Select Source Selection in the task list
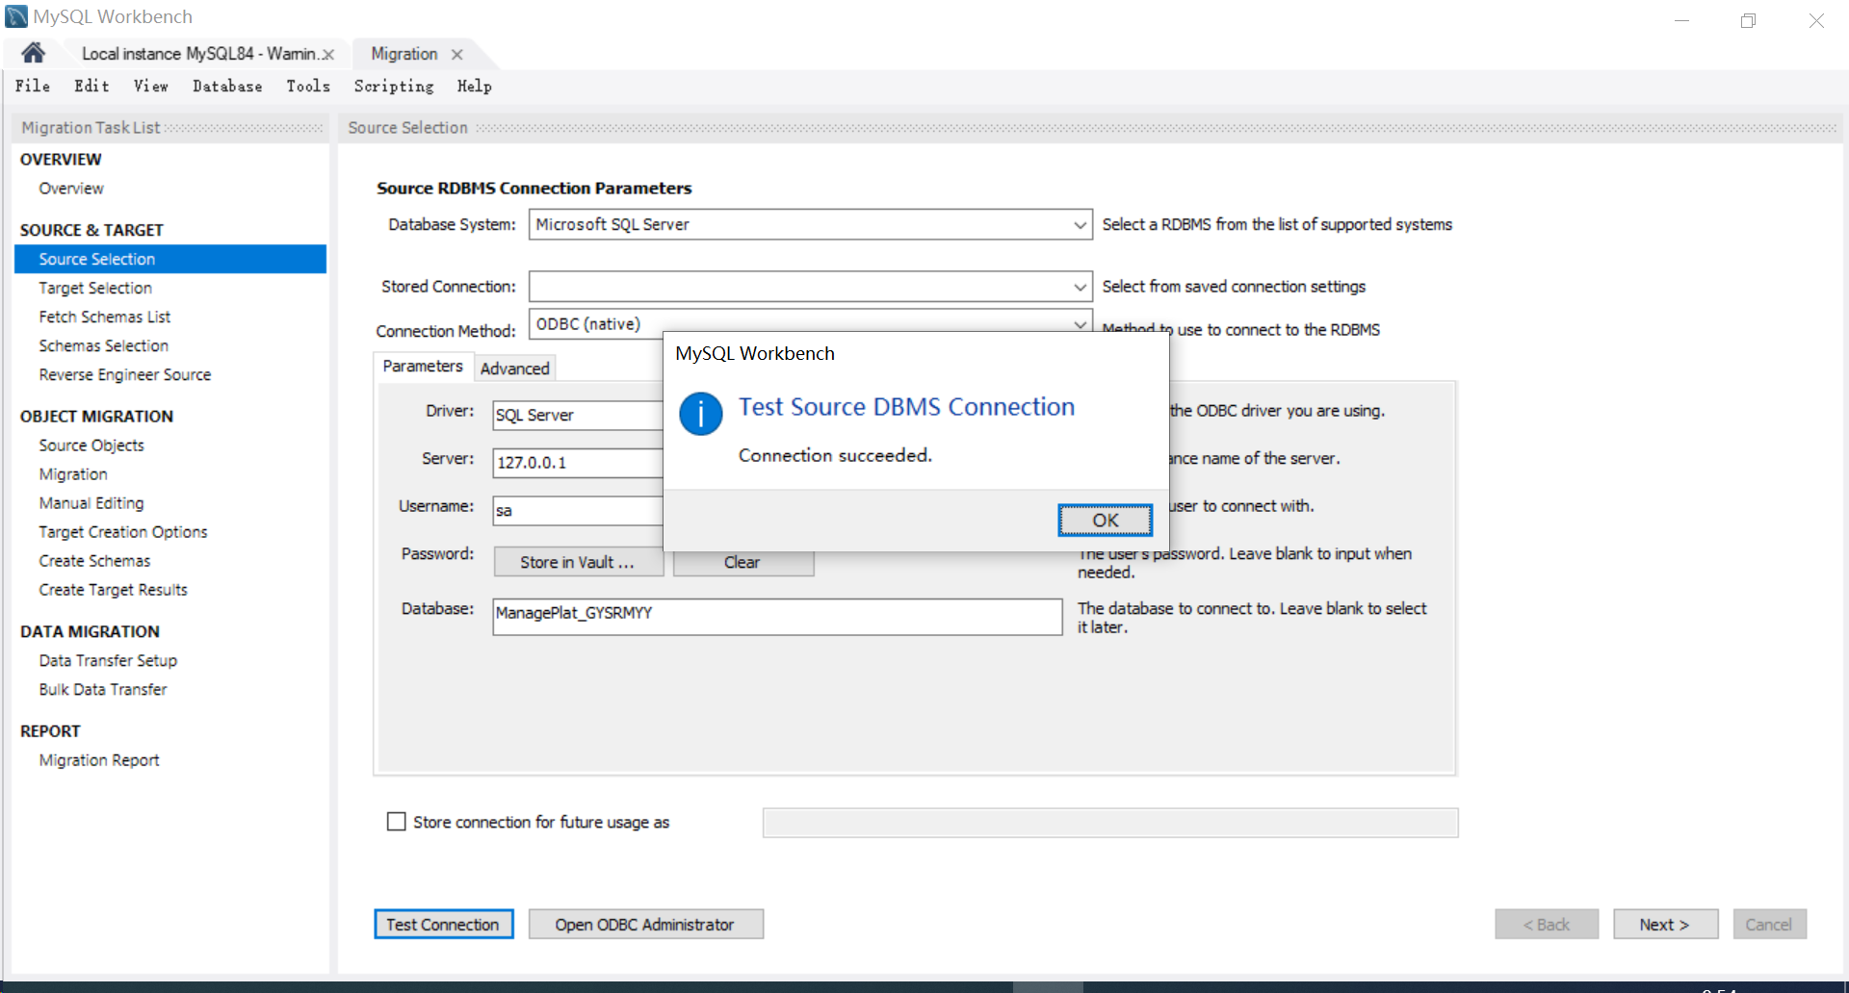 coord(170,259)
